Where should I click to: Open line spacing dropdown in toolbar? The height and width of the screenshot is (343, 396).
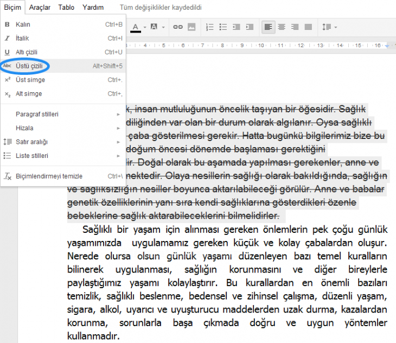pyautogui.click(x=329, y=27)
